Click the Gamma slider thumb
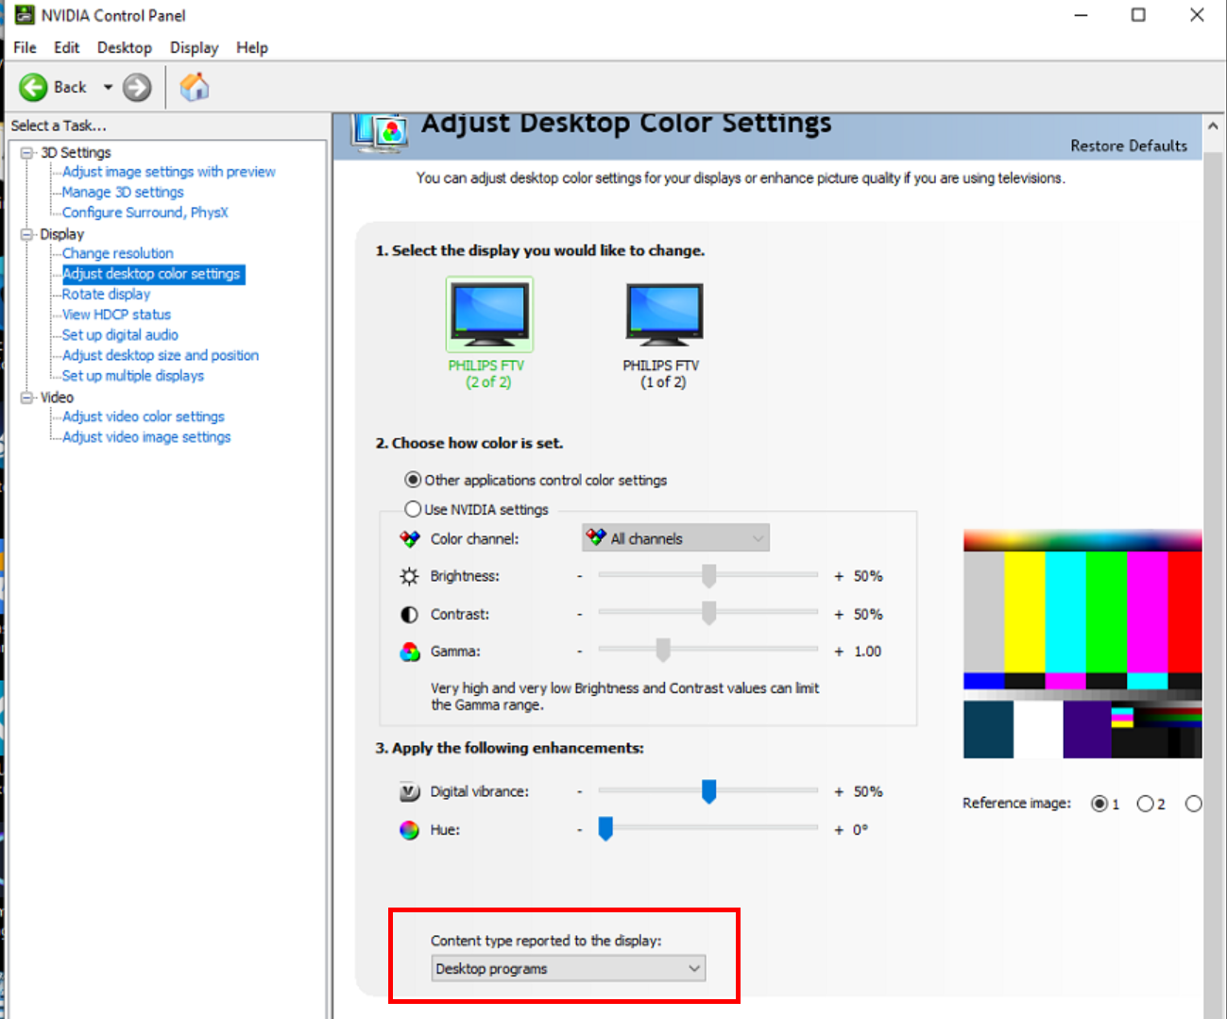The width and height of the screenshot is (1227, 1019). tap(663, 650)
